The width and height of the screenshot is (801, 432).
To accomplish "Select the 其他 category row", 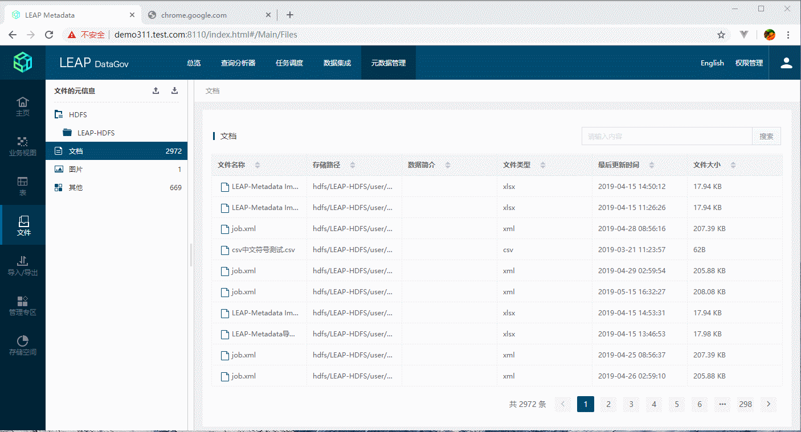I will point(116,187).
